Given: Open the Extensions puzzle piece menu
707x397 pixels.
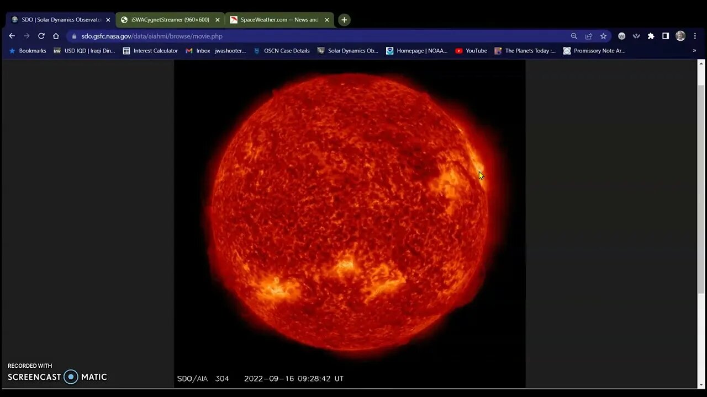Looking at the screenshot, I should tap(651, 36).
